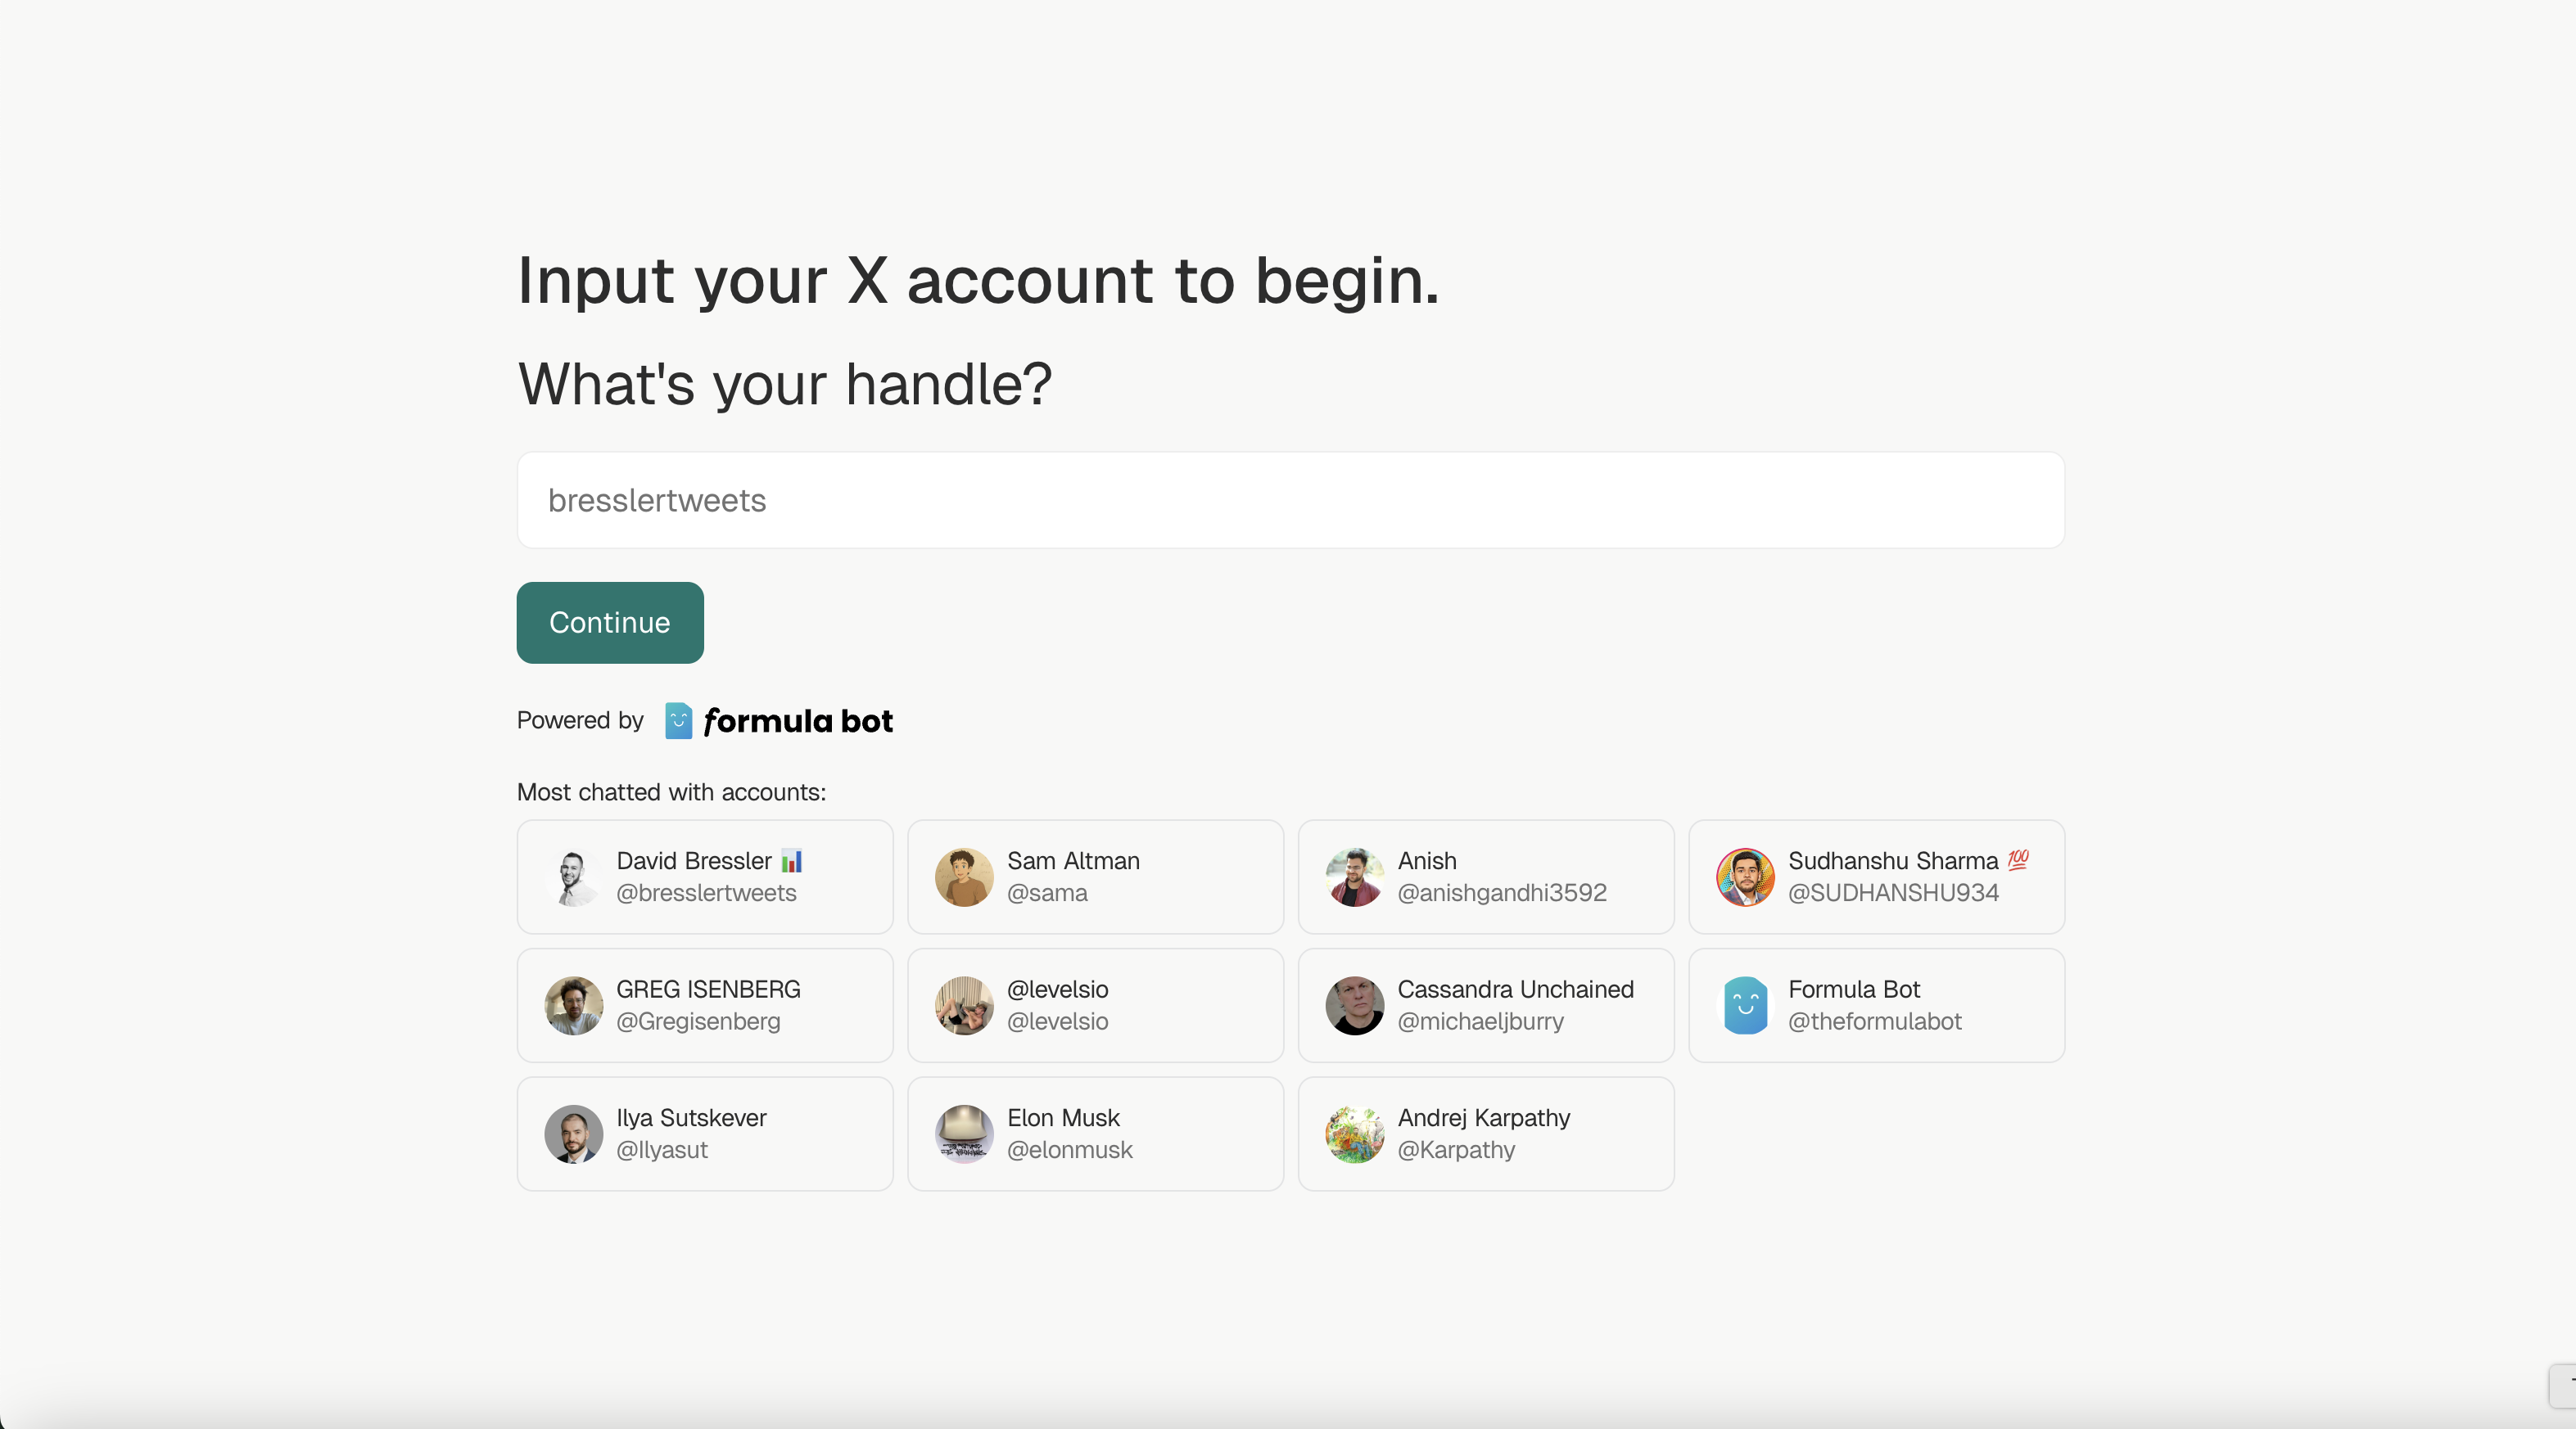2576x1429 pixels.
Task: Click Anish's avatar image
Action: pos(1354,877)
